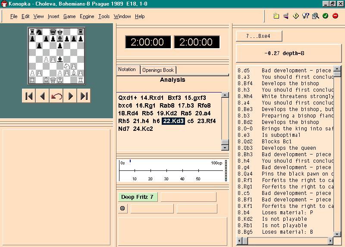Click the 7...Bxe4 move button
Viewport: 345px width, 247px height.
pyautogui.click(x=259, y=36)
